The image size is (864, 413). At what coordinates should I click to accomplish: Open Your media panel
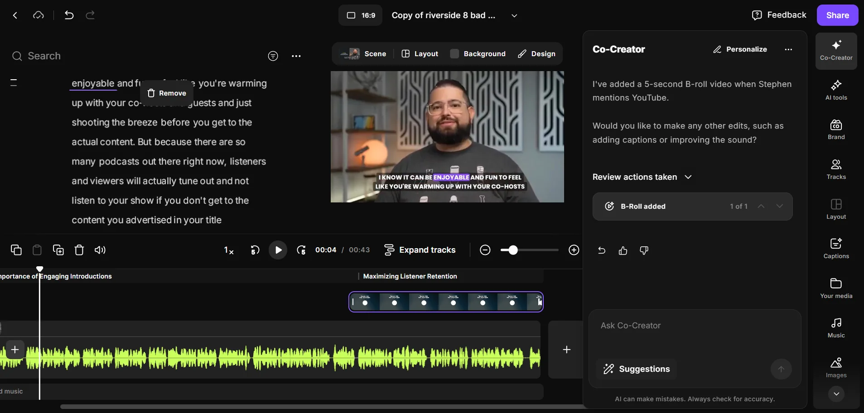coord(836,288)
